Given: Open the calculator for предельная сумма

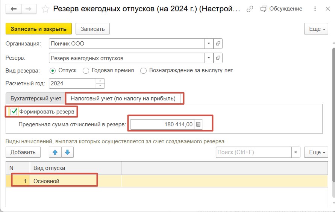Looking at the screenshot, I should click(198, 124).
